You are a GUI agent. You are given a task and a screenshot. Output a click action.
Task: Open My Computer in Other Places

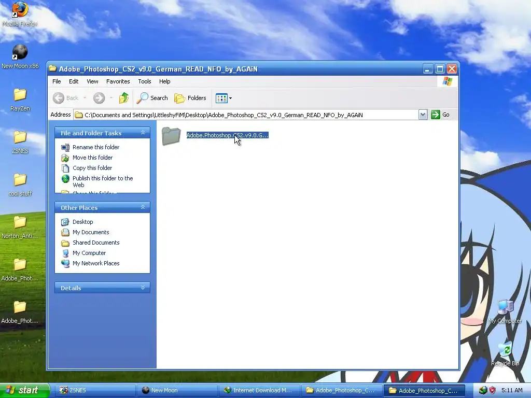point(89,253)
